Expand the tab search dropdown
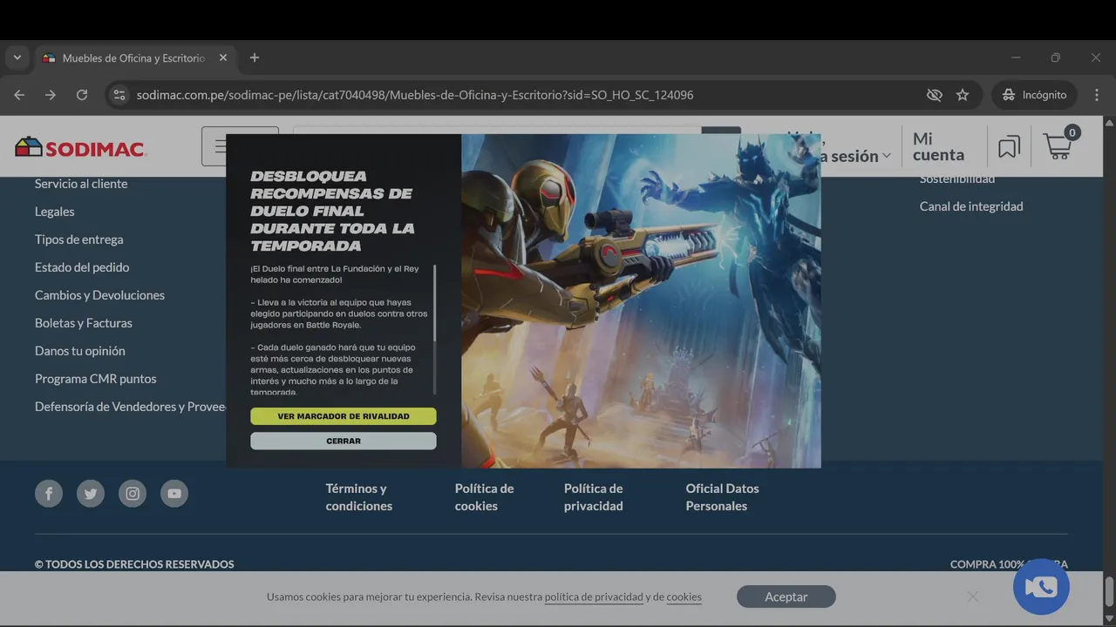 tap(17, 57)
